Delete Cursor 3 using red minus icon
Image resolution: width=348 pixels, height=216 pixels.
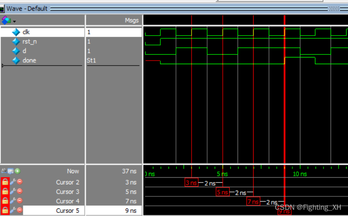[x=20, y=192]
